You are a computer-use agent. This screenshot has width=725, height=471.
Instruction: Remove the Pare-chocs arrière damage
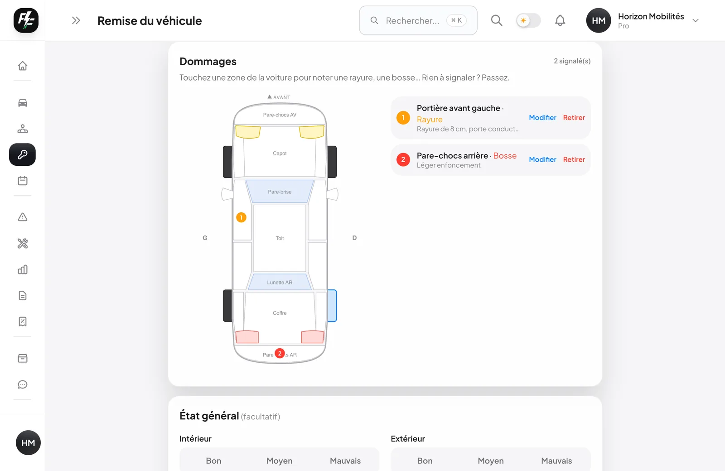pyautogui.click(x=574, y=159)
